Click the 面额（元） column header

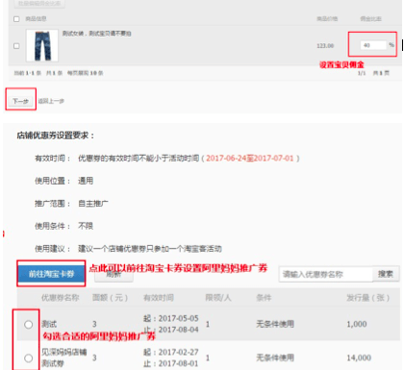click(110, 298)
